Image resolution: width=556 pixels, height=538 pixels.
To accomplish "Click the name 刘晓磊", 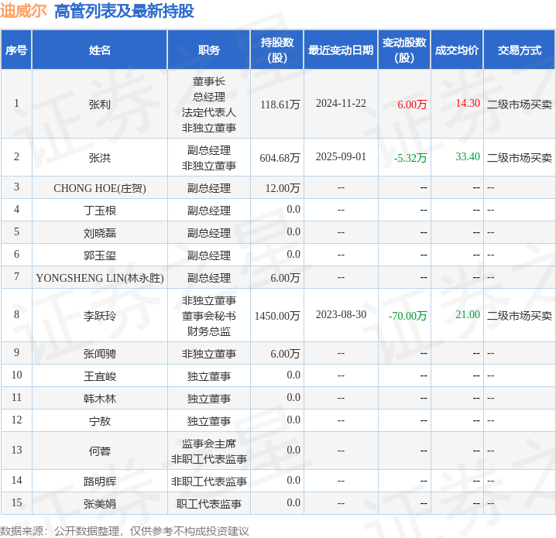I will tap(100, 233).
